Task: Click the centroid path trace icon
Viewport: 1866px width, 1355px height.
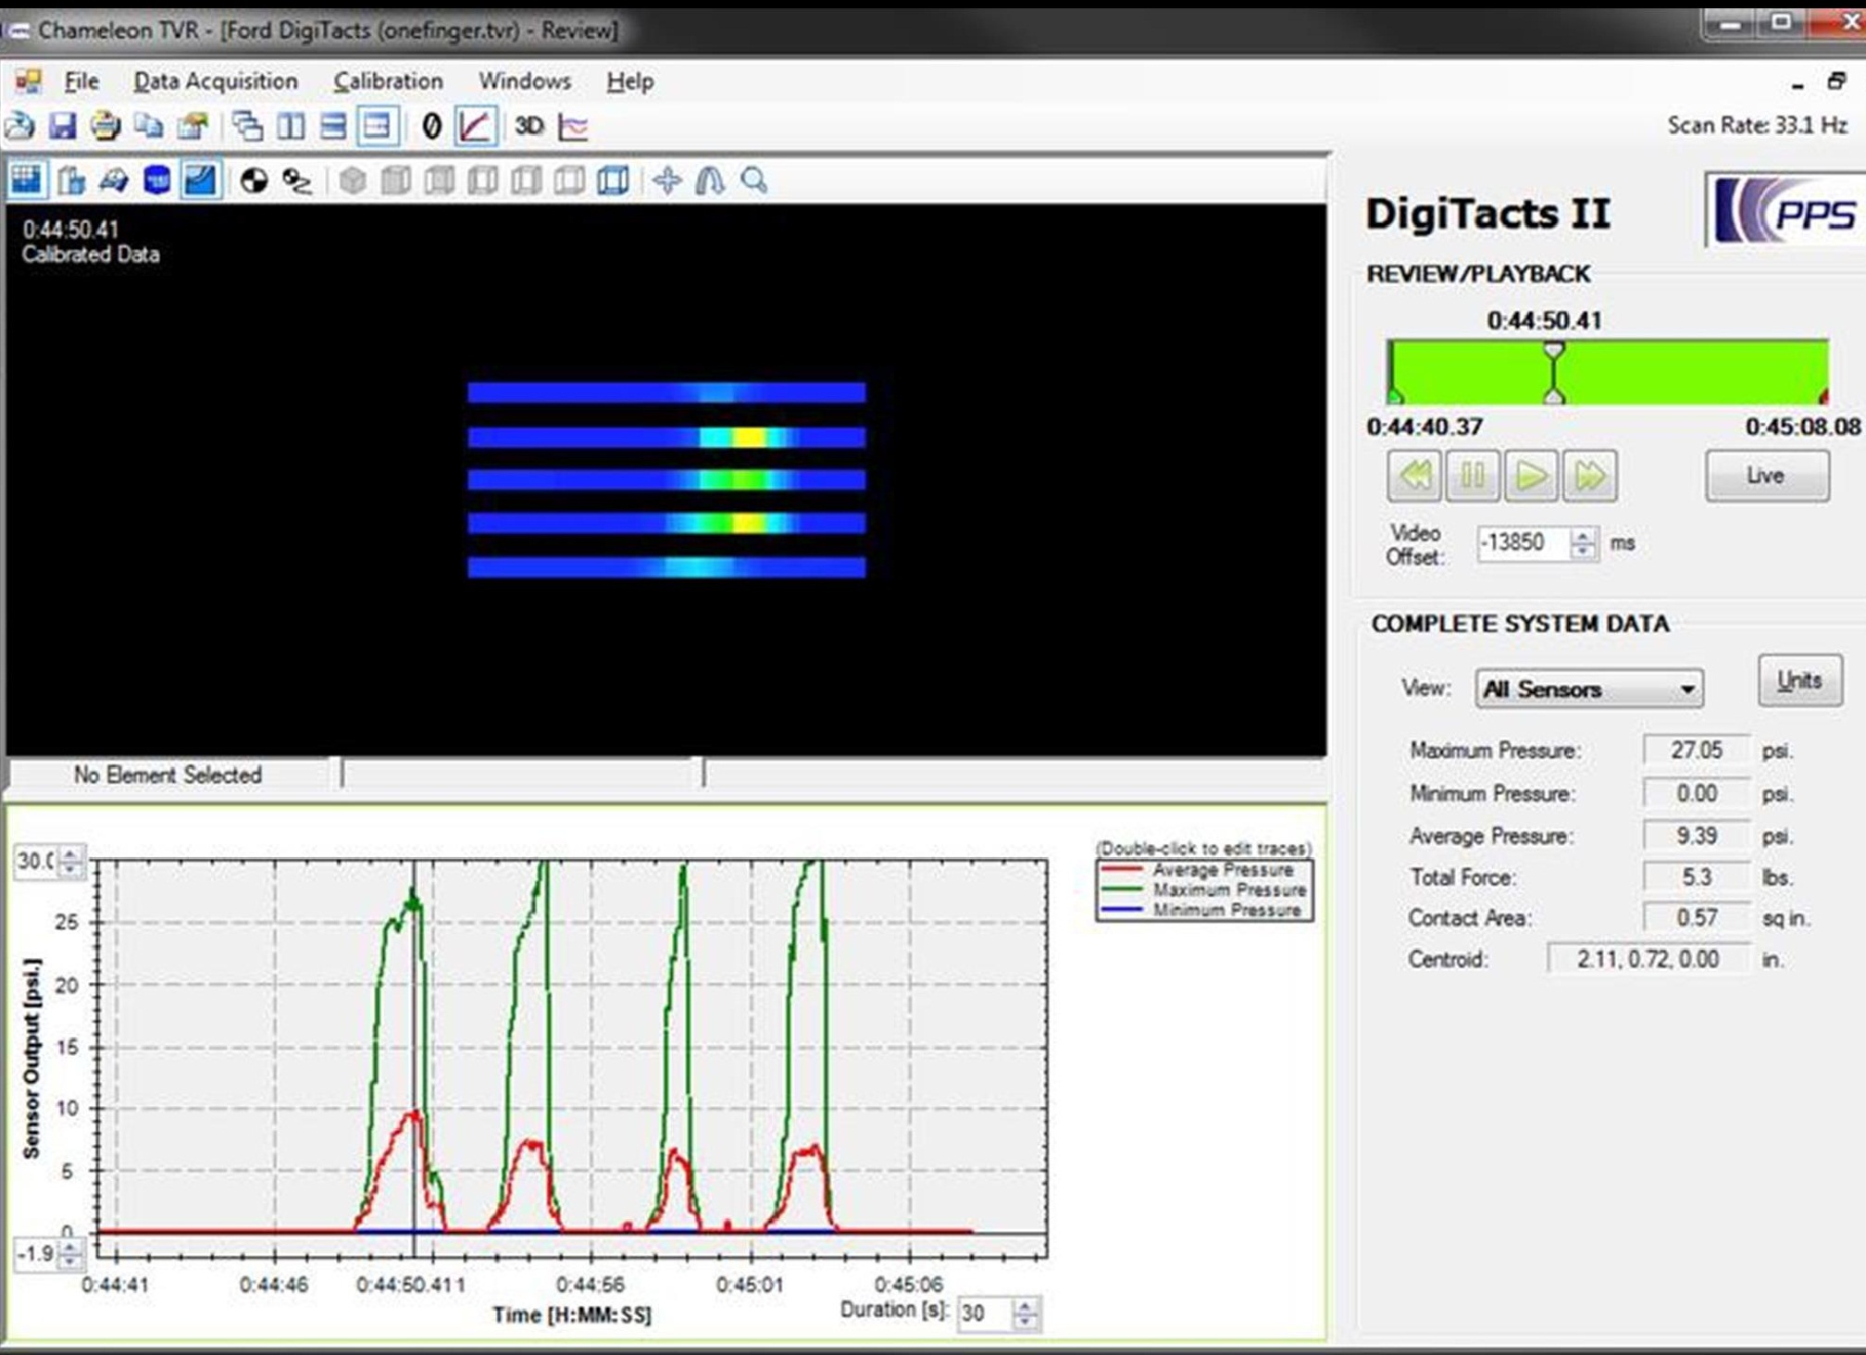Action: [297, 180]
